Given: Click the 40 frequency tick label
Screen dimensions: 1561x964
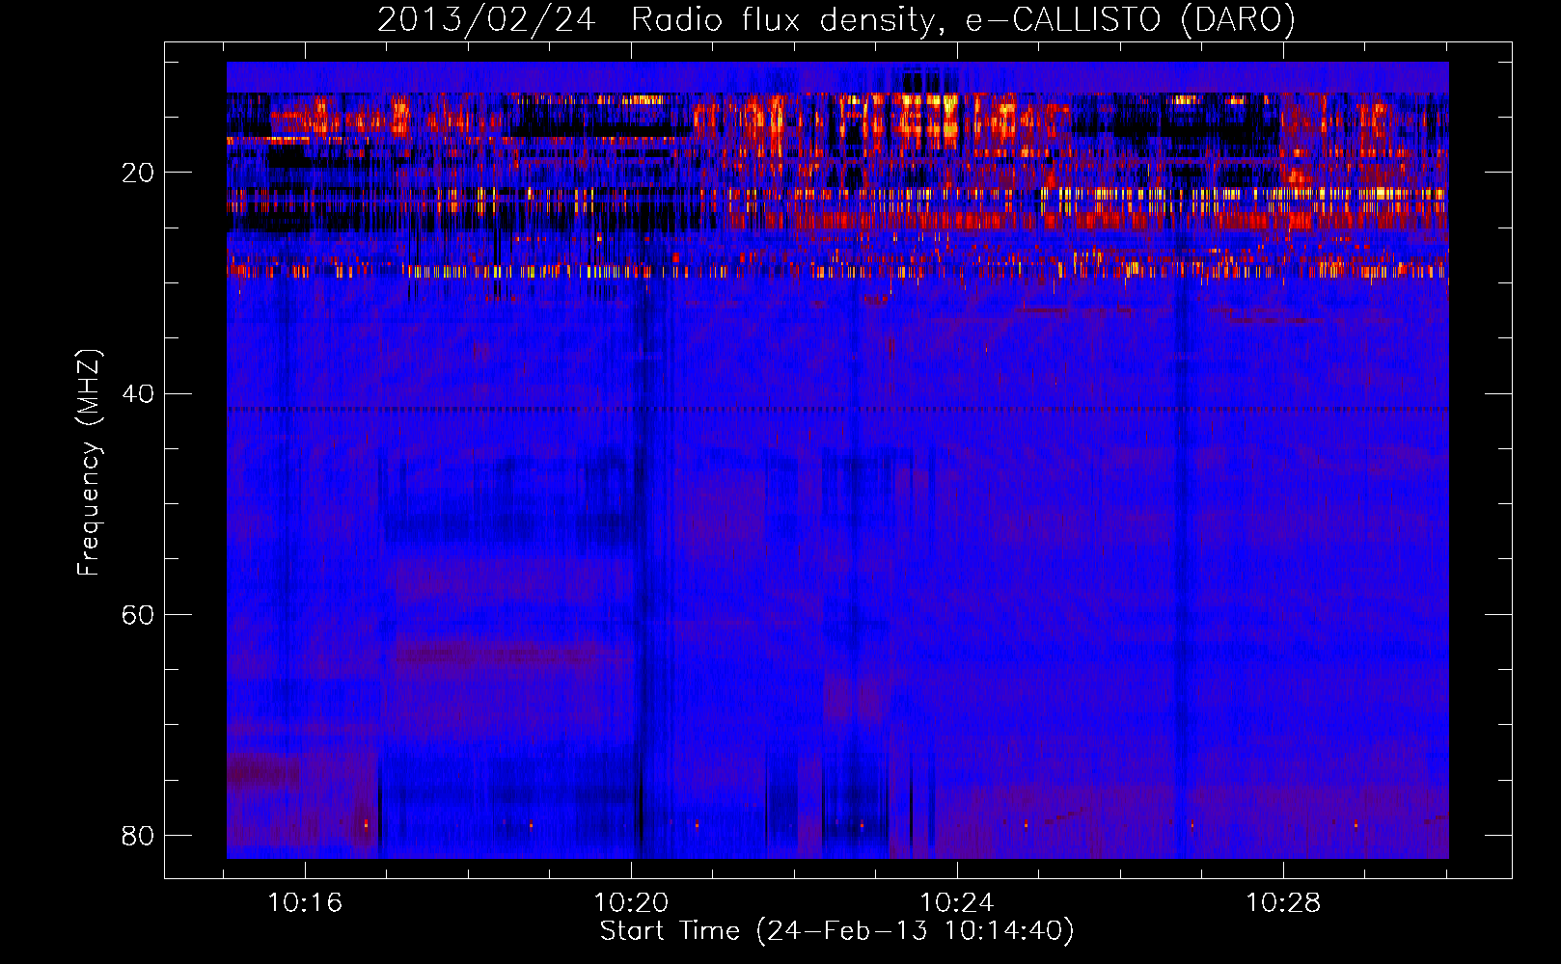Looking at the screenshot, I should tap(138, 393).
